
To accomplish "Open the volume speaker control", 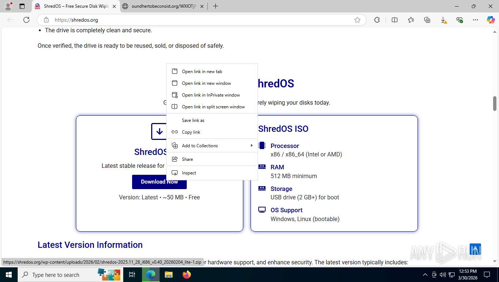I will [442, 275].
